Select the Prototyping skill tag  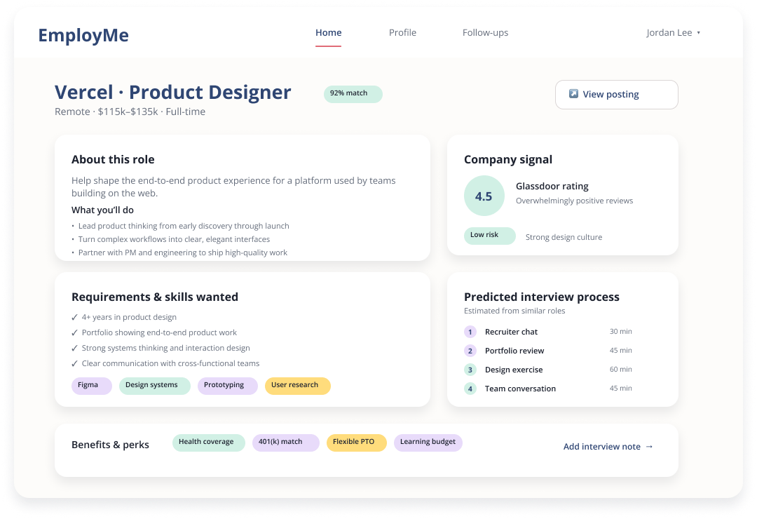click(x=227, y=386)
